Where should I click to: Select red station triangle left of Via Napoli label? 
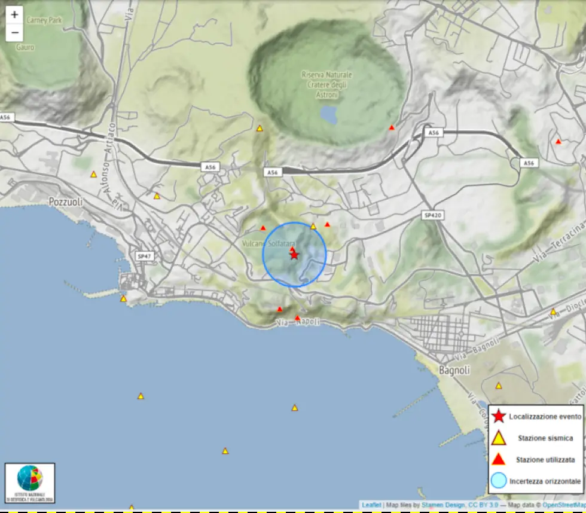tap(280, 309)
